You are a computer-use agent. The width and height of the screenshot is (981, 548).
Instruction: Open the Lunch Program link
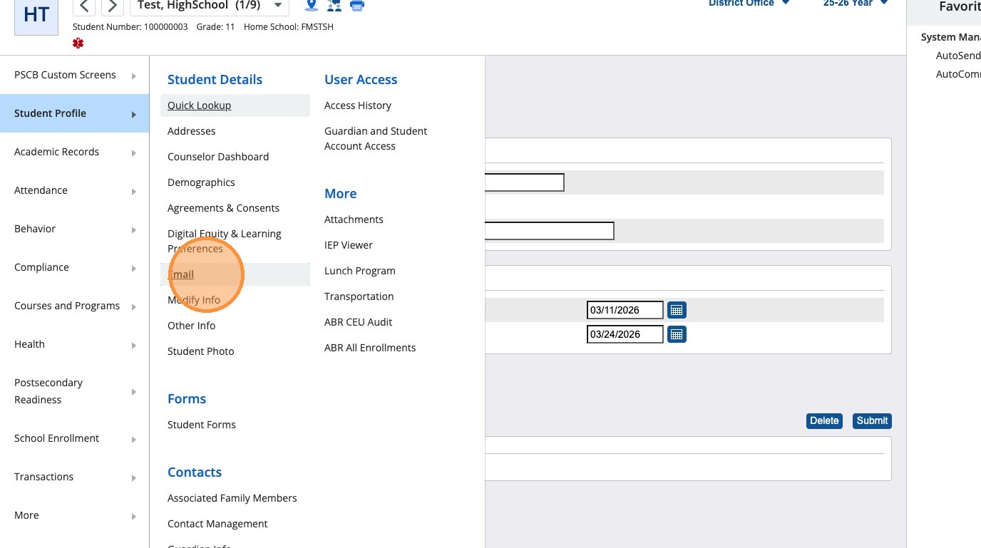[x=360, y=271]
